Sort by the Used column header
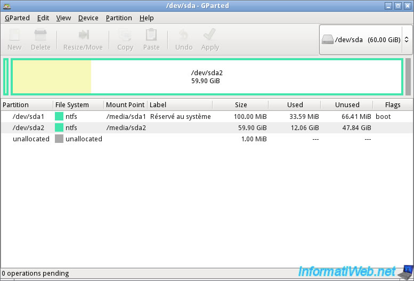Screen dimensions: 414x281 coord(295,105)
